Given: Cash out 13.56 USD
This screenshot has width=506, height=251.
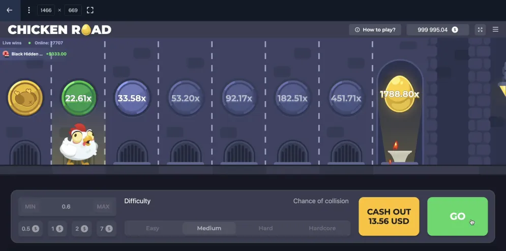Looking at the screenshot, I should pyautogui.click(x=389, y=216).
